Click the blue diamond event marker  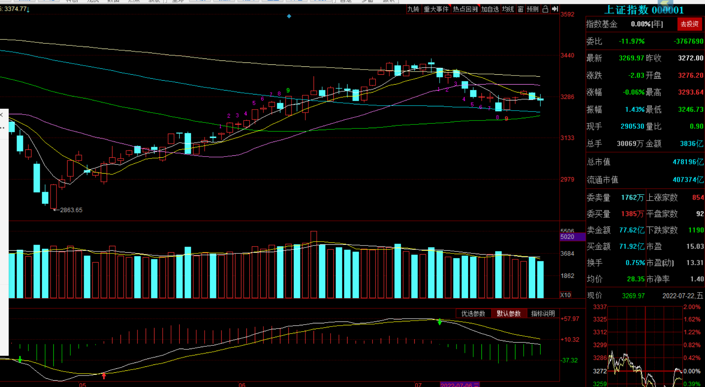click(x=289, y=16)
